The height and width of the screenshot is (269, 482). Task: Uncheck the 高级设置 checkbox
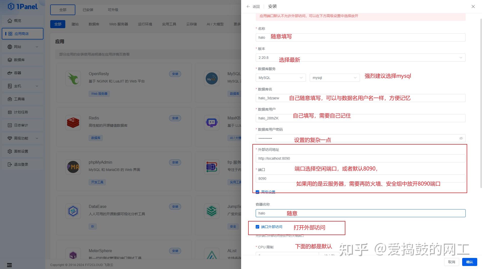(257, 192)
